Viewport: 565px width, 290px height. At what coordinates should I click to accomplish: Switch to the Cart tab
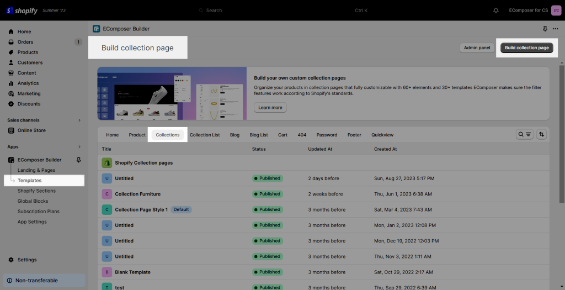(x=283, y=135)
